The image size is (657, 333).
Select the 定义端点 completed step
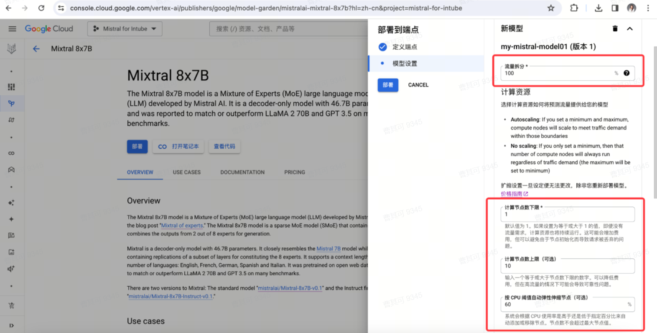pos(404,47)
